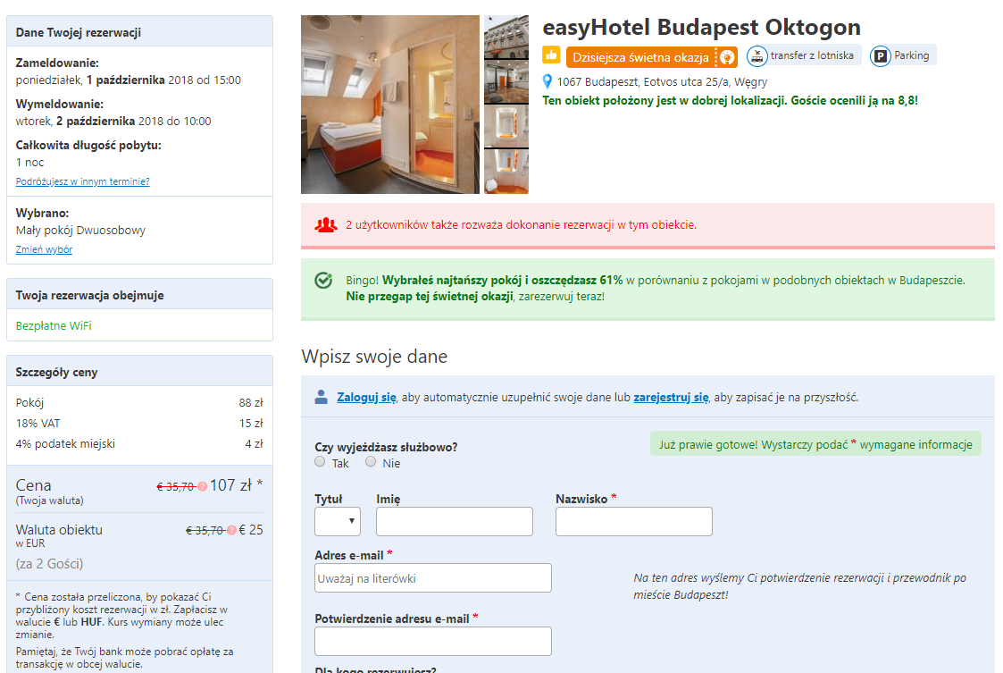Open the bottom bathroom thumbnail
Screen dimensions: 1003x673
pos(506,171)
